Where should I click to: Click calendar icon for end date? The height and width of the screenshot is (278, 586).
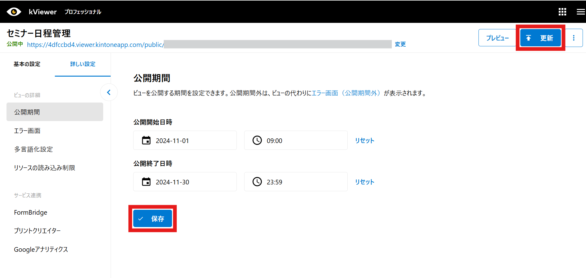point(146,182)
